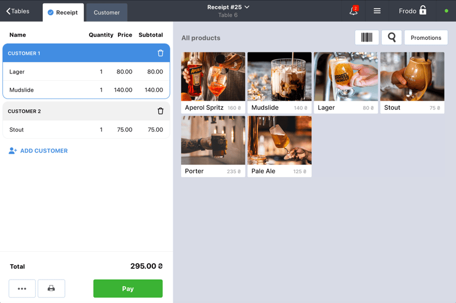This screenshot has width=456, height=303.
Task: Click the product search magnifier icon
Action: pos(392,38)
